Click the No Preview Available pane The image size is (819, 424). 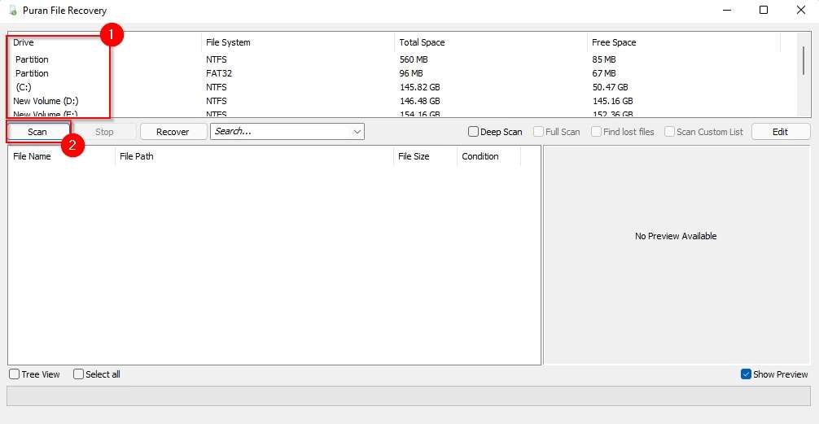[x=677, y=255]
